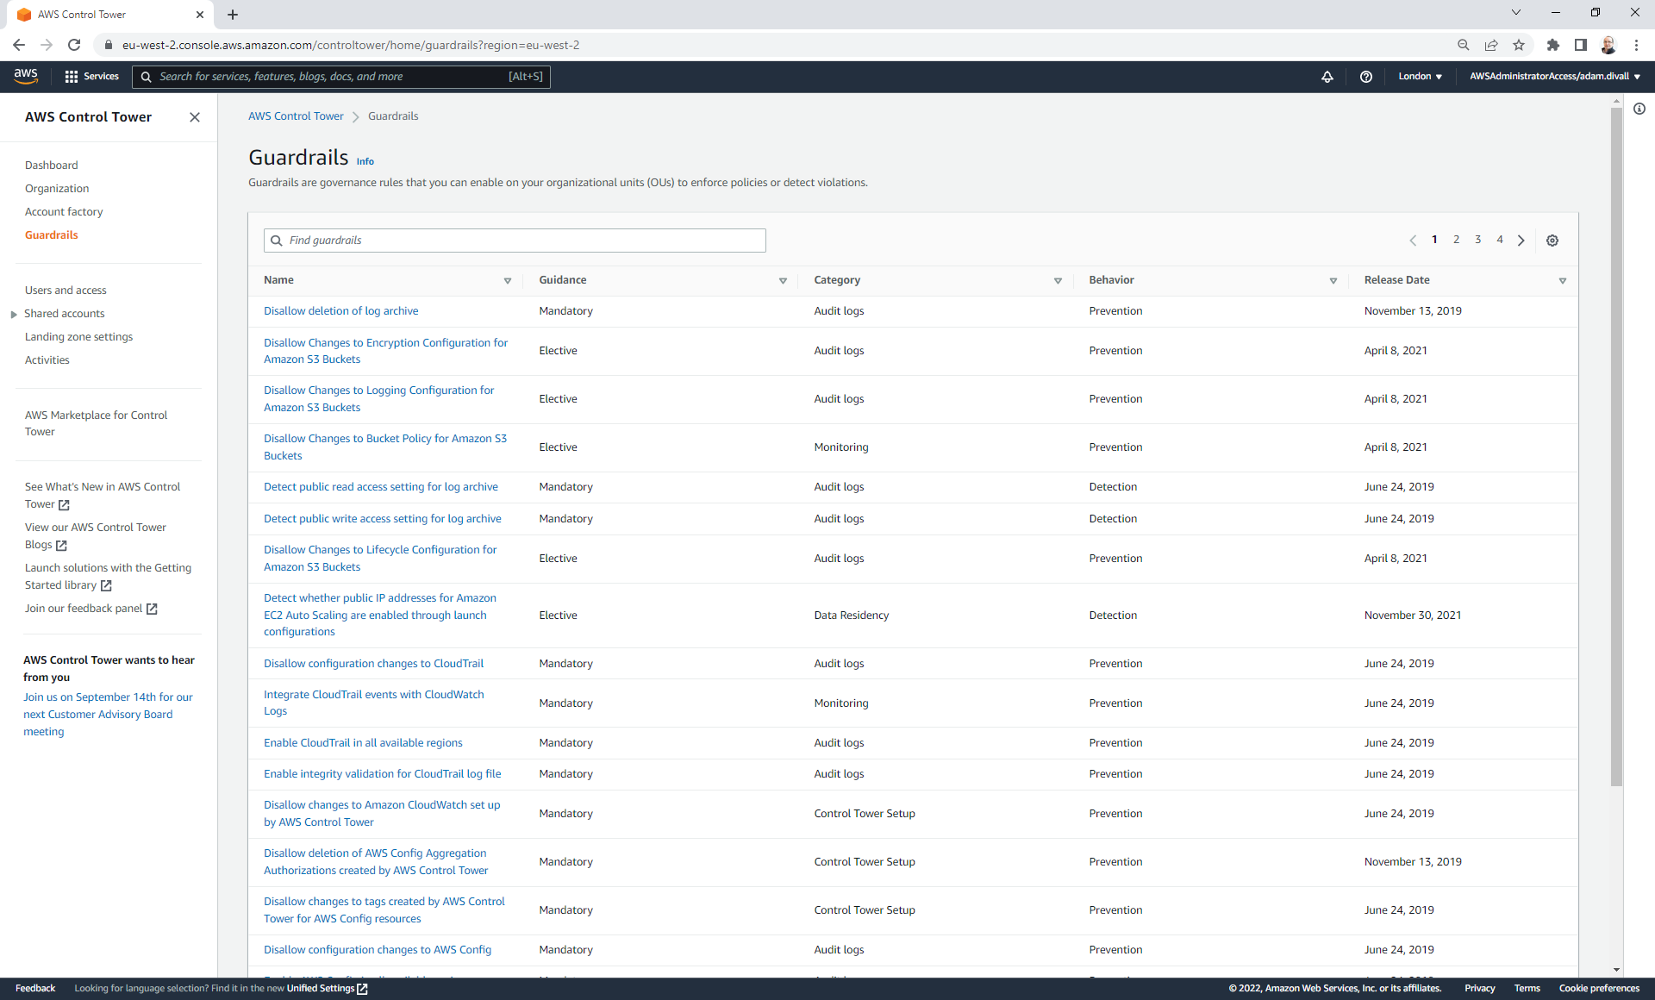Open AWS help with the question mark icon

pyautogui.click(x=1366, y=77)
